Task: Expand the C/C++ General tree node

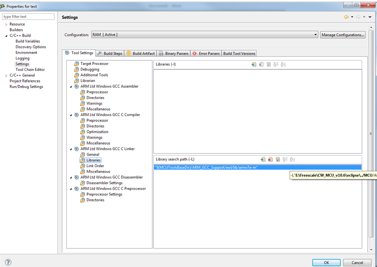Action: pyautogui.click(x=6, y=75)
